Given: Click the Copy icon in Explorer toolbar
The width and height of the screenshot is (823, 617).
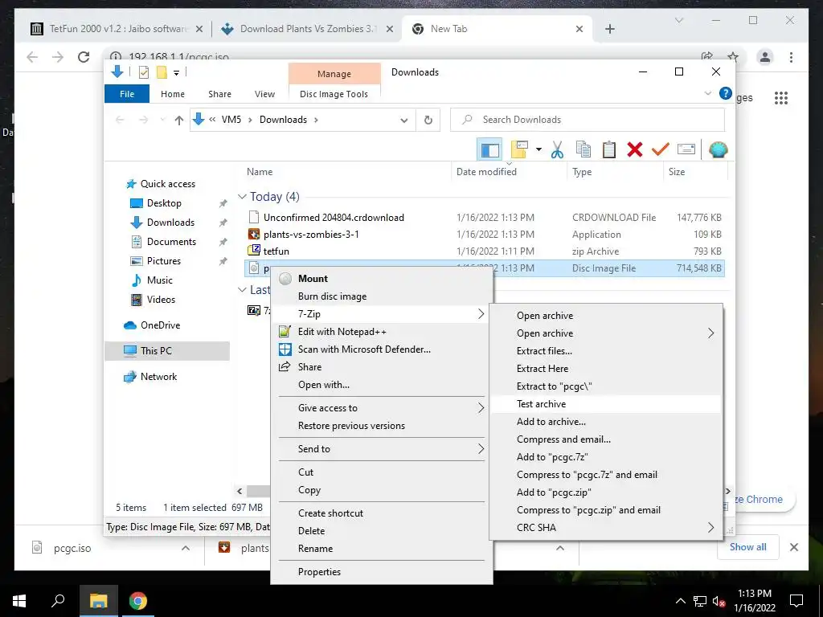Looking at the screenshot, I should tap(583, 150).
